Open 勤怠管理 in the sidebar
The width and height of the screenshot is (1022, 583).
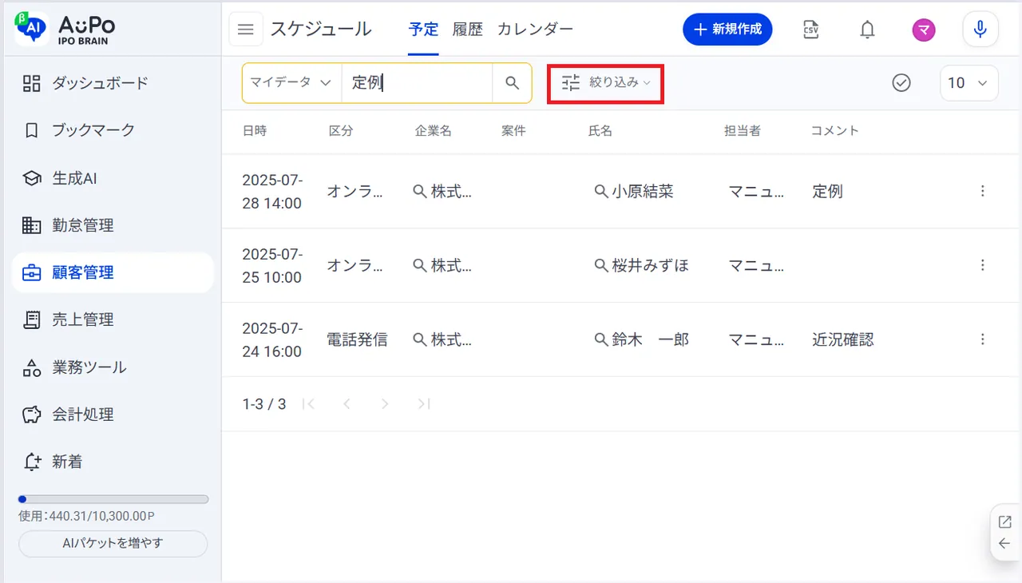point(113,225)
